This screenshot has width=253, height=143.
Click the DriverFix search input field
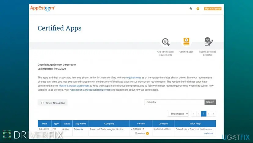[174, 102]
